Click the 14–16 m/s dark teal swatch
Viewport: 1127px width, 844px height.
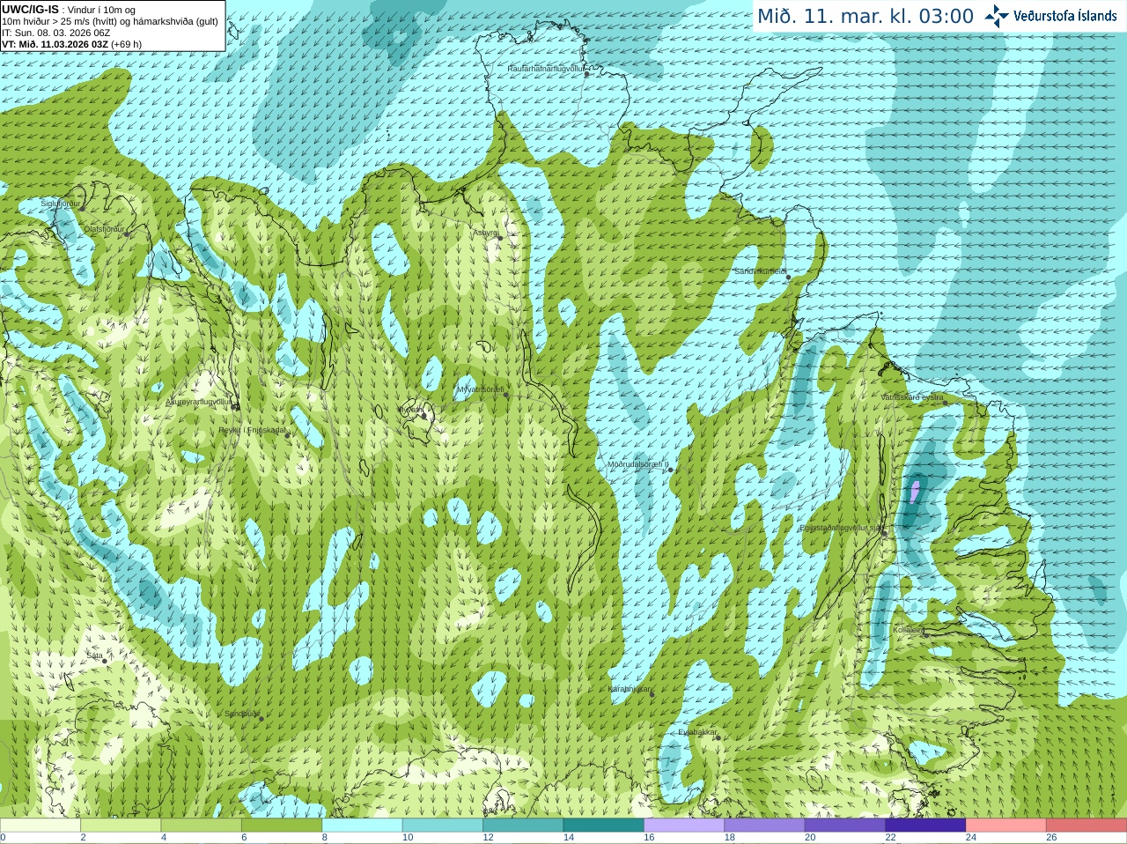604,825
